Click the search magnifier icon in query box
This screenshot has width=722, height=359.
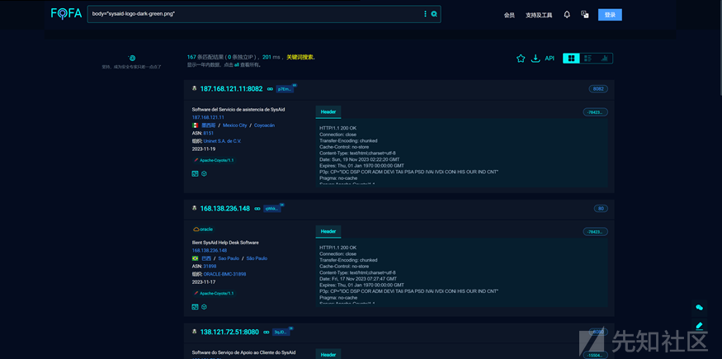click(434, 14)
